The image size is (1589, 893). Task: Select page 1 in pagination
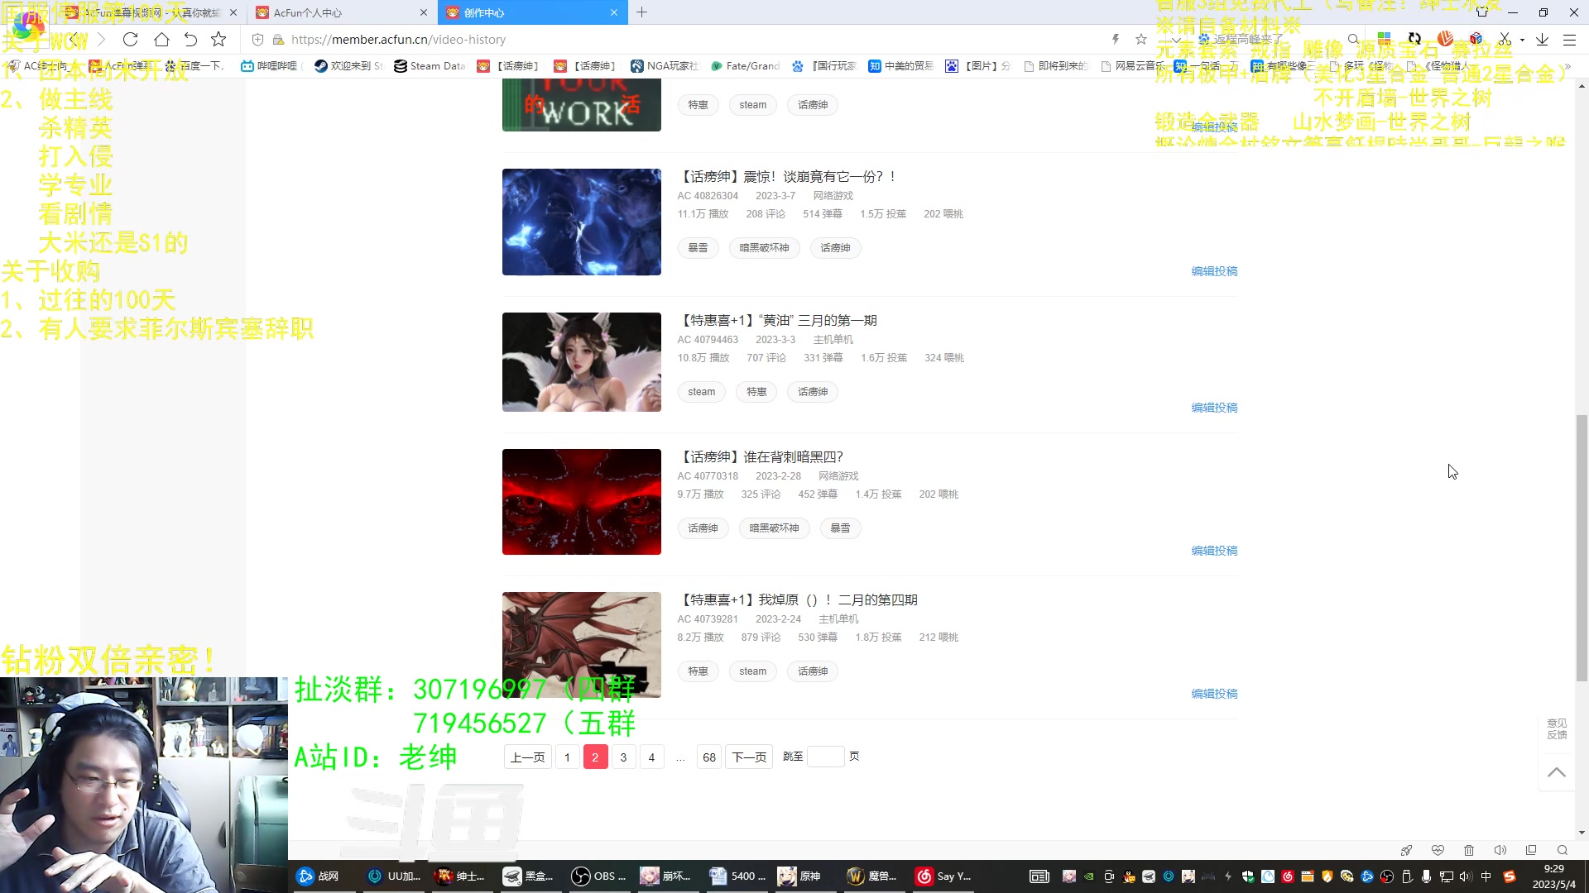[x=567, y=757]
